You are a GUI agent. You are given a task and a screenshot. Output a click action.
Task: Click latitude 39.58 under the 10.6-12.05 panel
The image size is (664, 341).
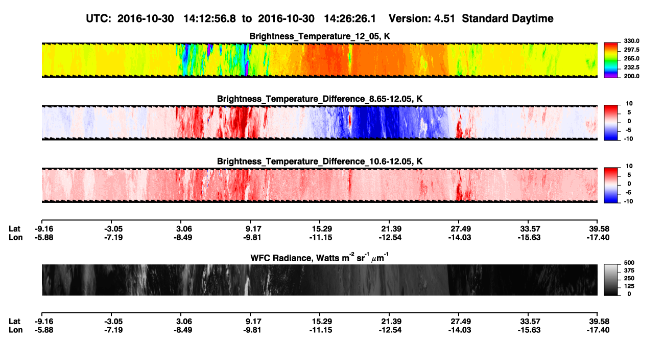pos(599,229)
